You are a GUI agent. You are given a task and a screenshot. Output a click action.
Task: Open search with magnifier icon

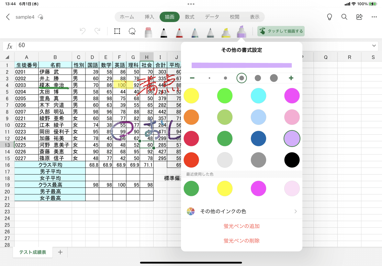tap(344, 17)
